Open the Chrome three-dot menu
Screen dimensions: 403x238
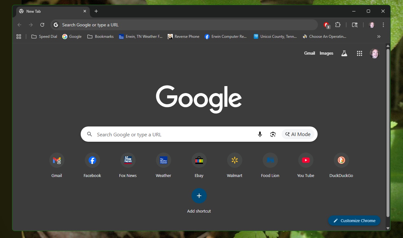(x=383, y=25)
